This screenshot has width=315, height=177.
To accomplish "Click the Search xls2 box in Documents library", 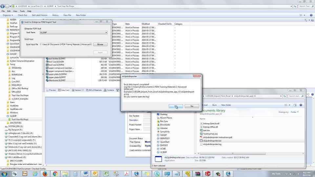I will (x=296, y=96).
